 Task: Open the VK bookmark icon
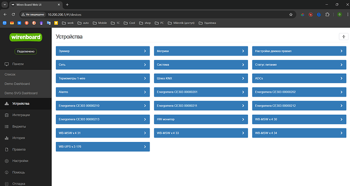pyautogui.click(x=19, y=23)
